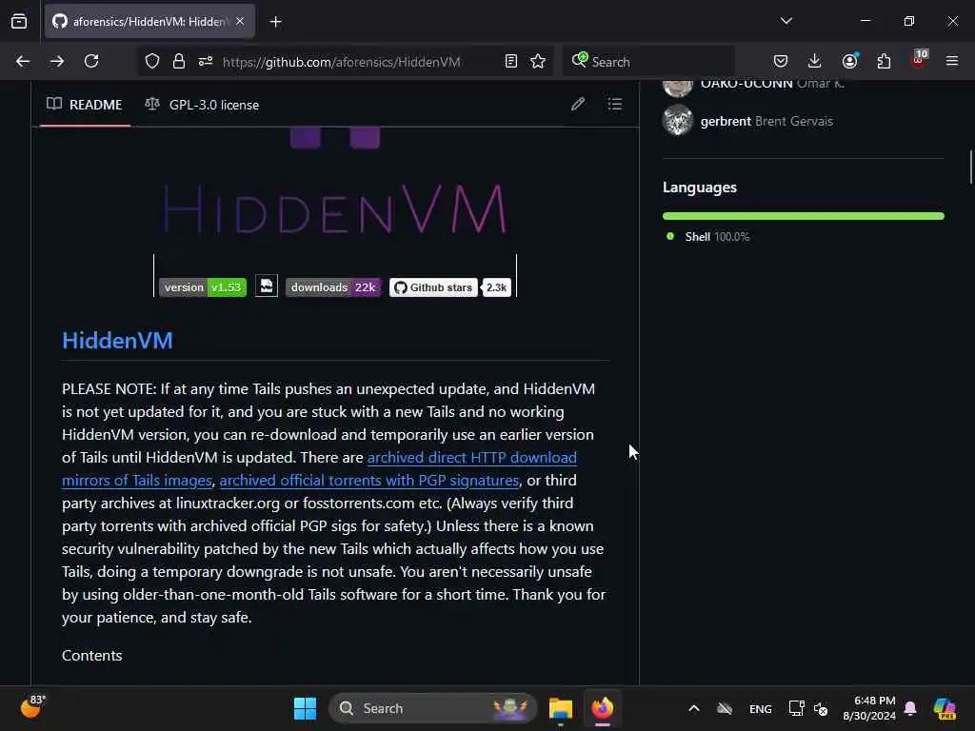The image size is (975, 731).
Task: Click the Firefox View icon
Action: [19, 21]
